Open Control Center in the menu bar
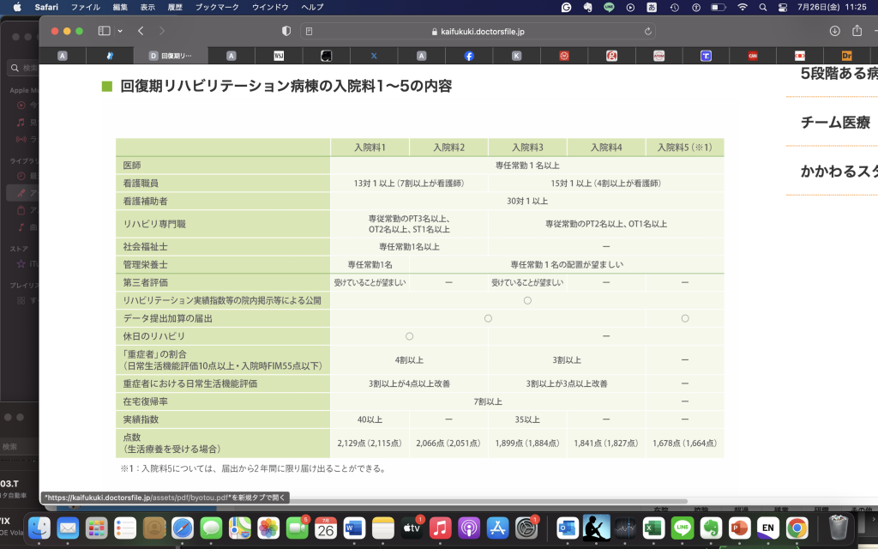This screenshot has height=549, width=878. 784,7
